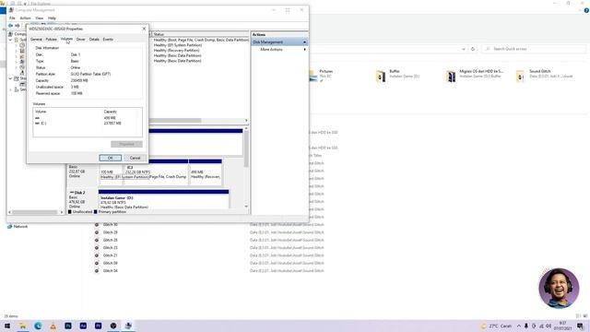Open Computer Management from the taskbar
The height and width of the screenshot is (332, 590).
(x=128, y=326)
